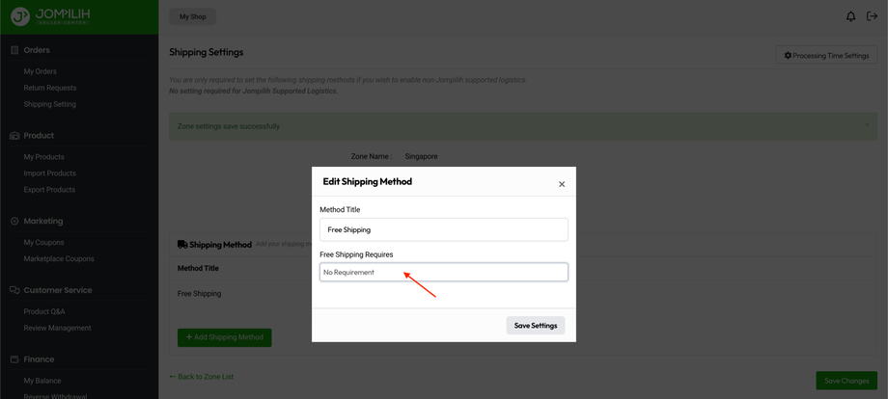Click the Customer Service section icon

(x=14, y=290)
